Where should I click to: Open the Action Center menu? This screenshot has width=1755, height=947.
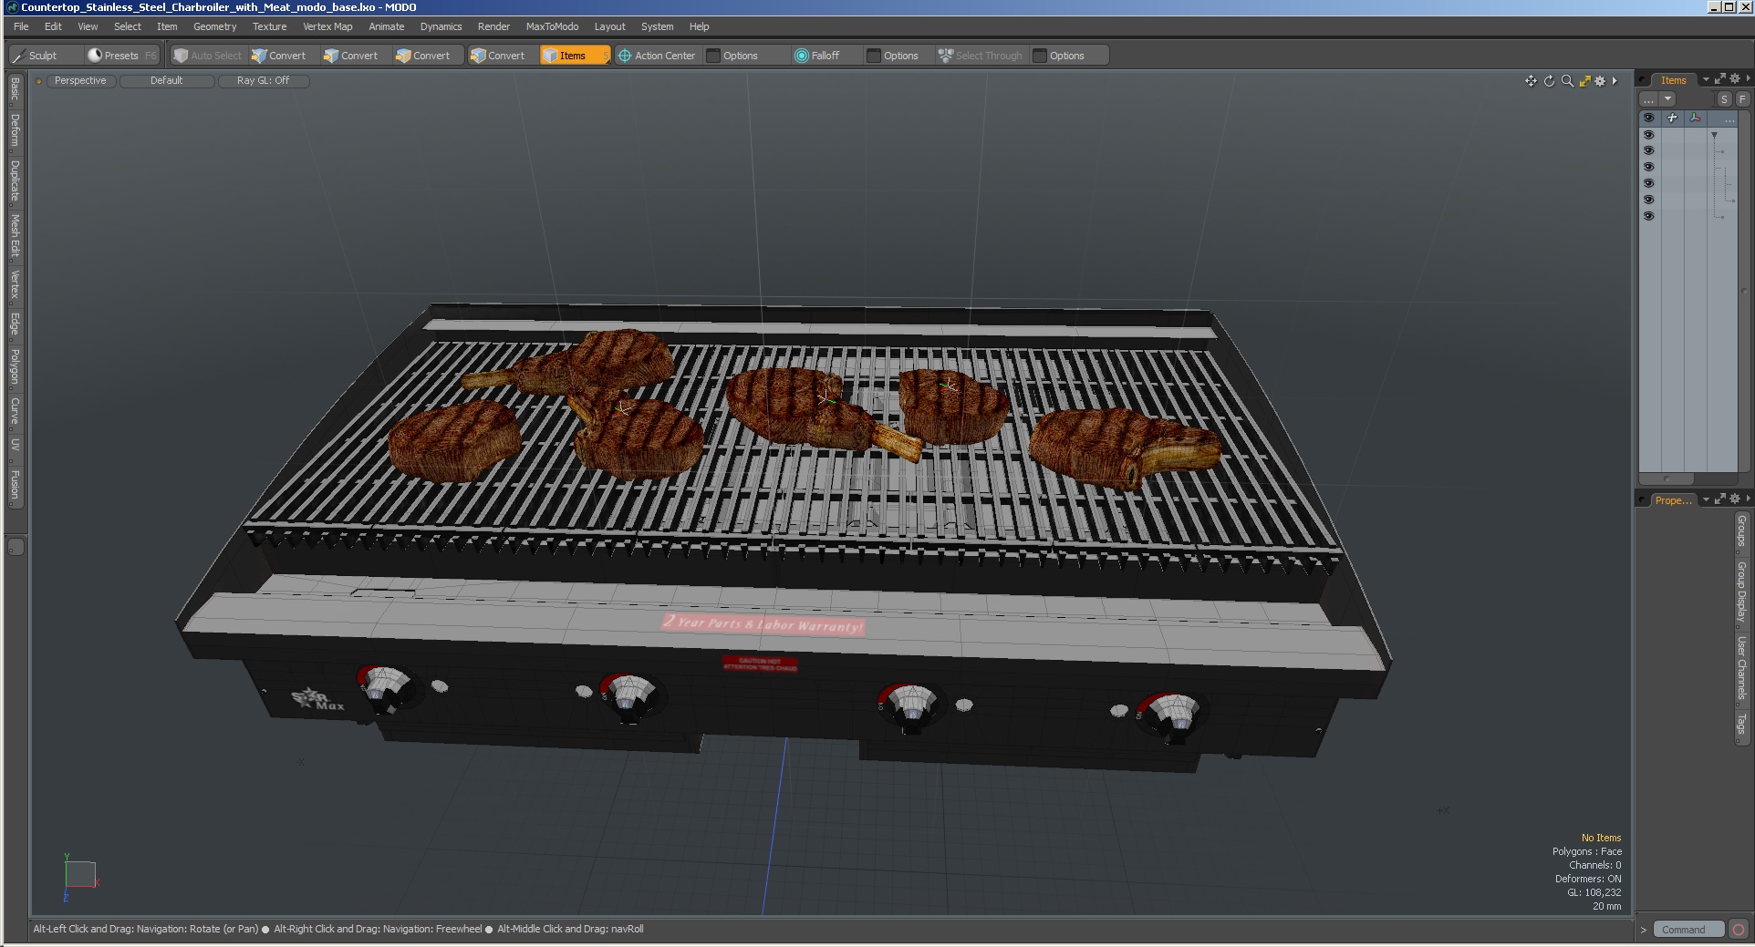(x=657, y=56)
